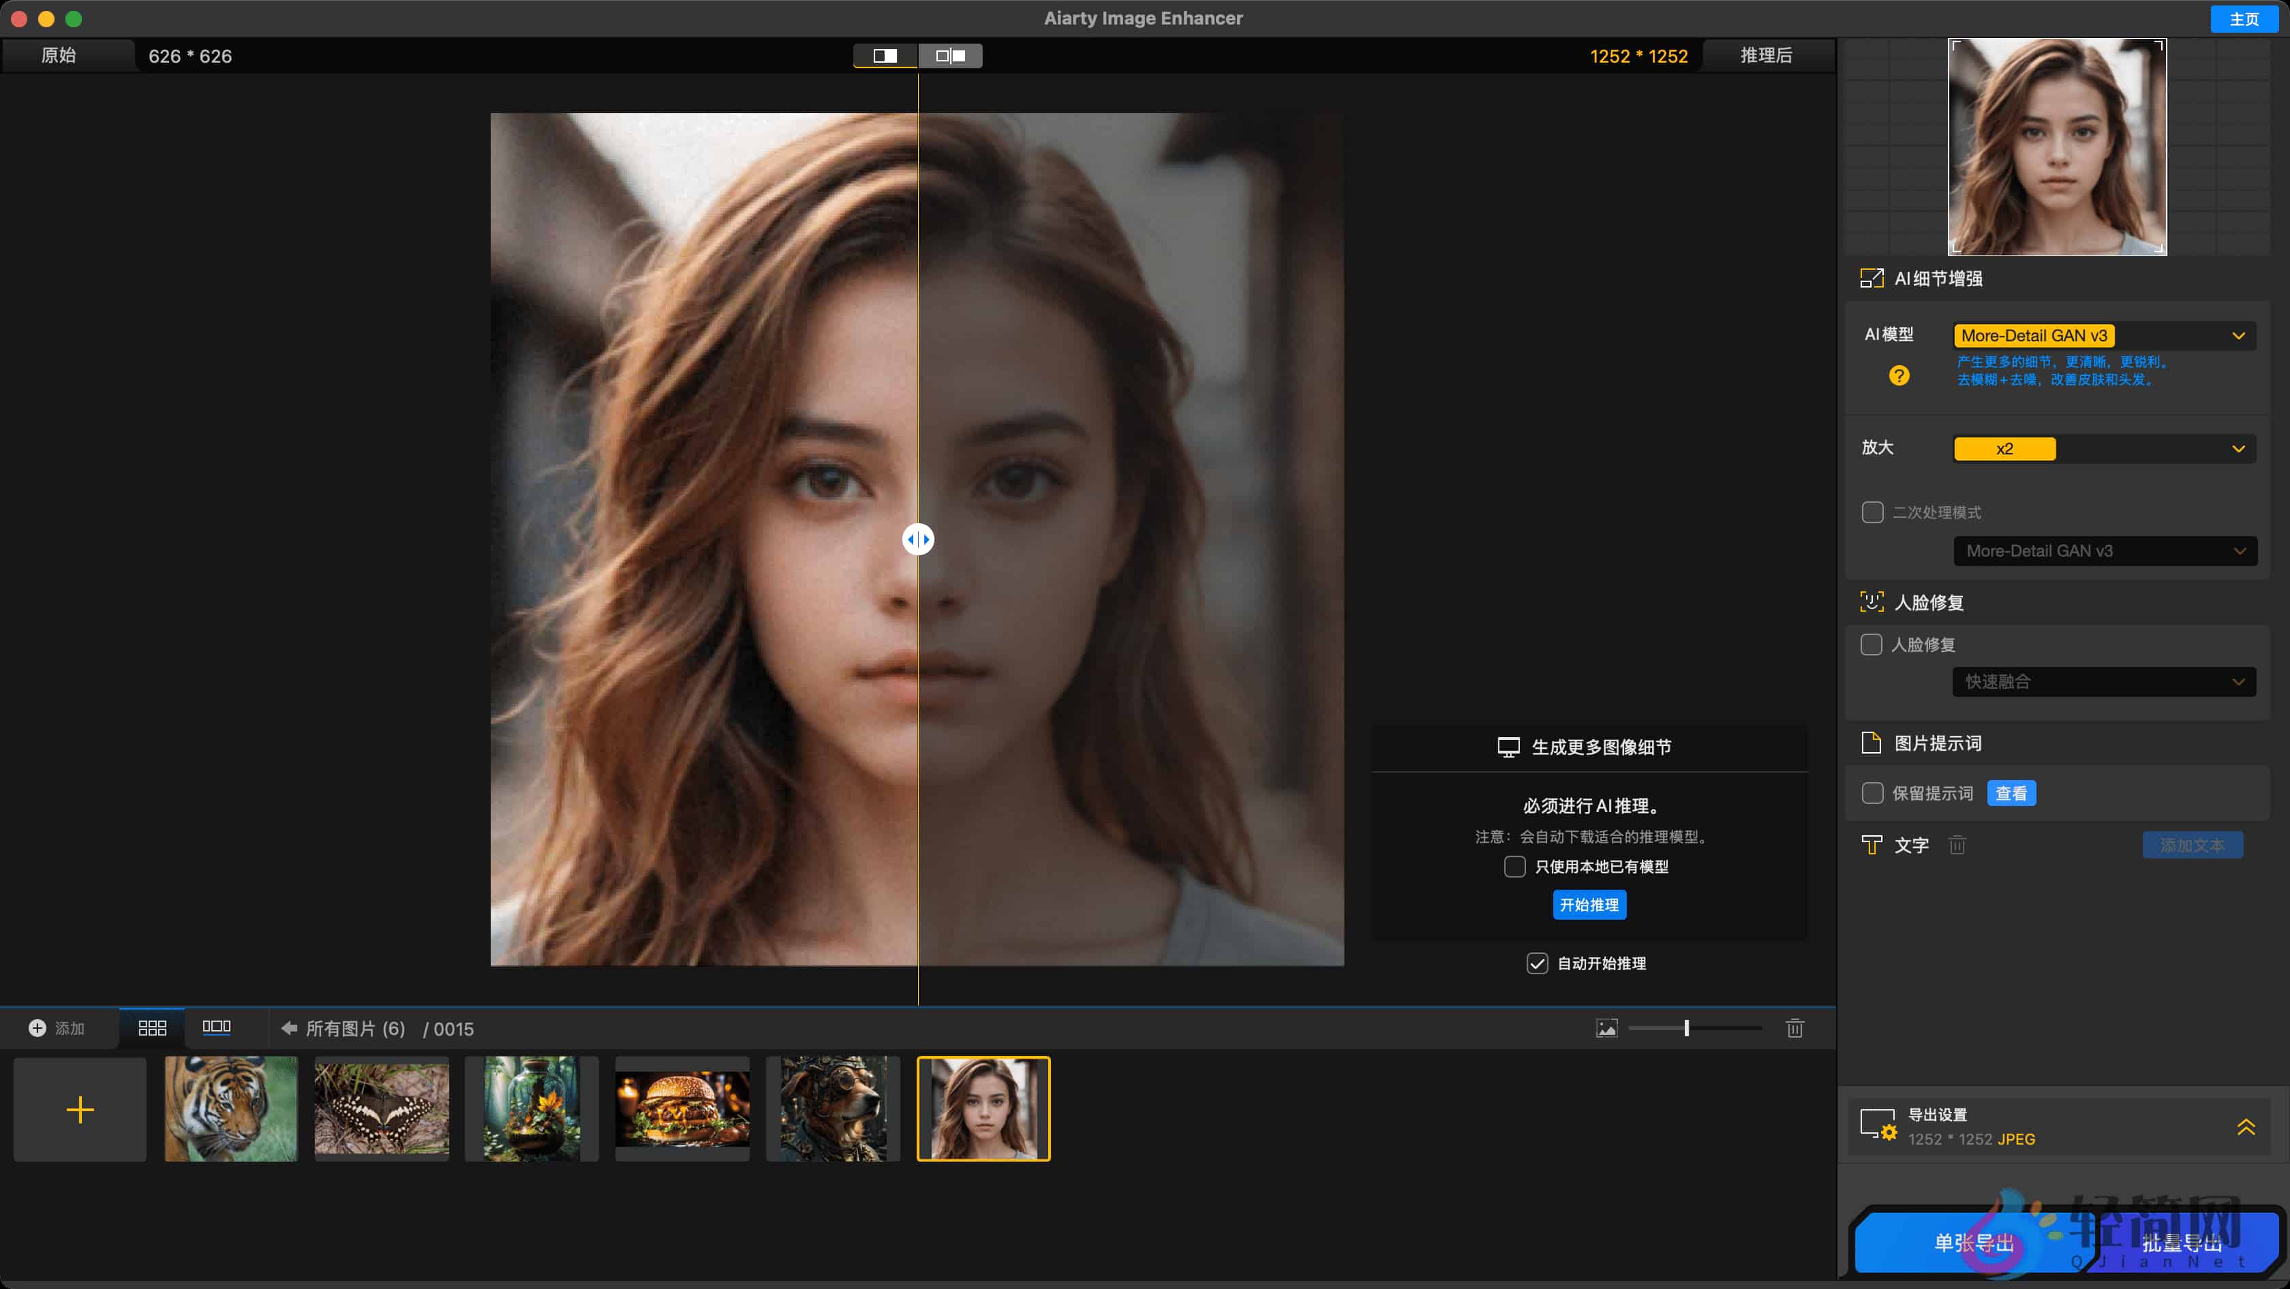Select the 文字 text tool icon
This screenshot has width=2290, height=1289.
coord(1872,845)
